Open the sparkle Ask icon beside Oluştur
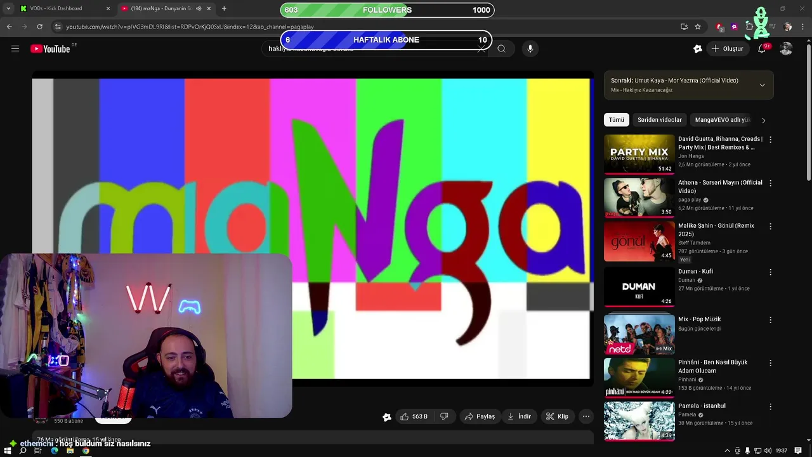The image size is (812, 457). coord(698,49)
